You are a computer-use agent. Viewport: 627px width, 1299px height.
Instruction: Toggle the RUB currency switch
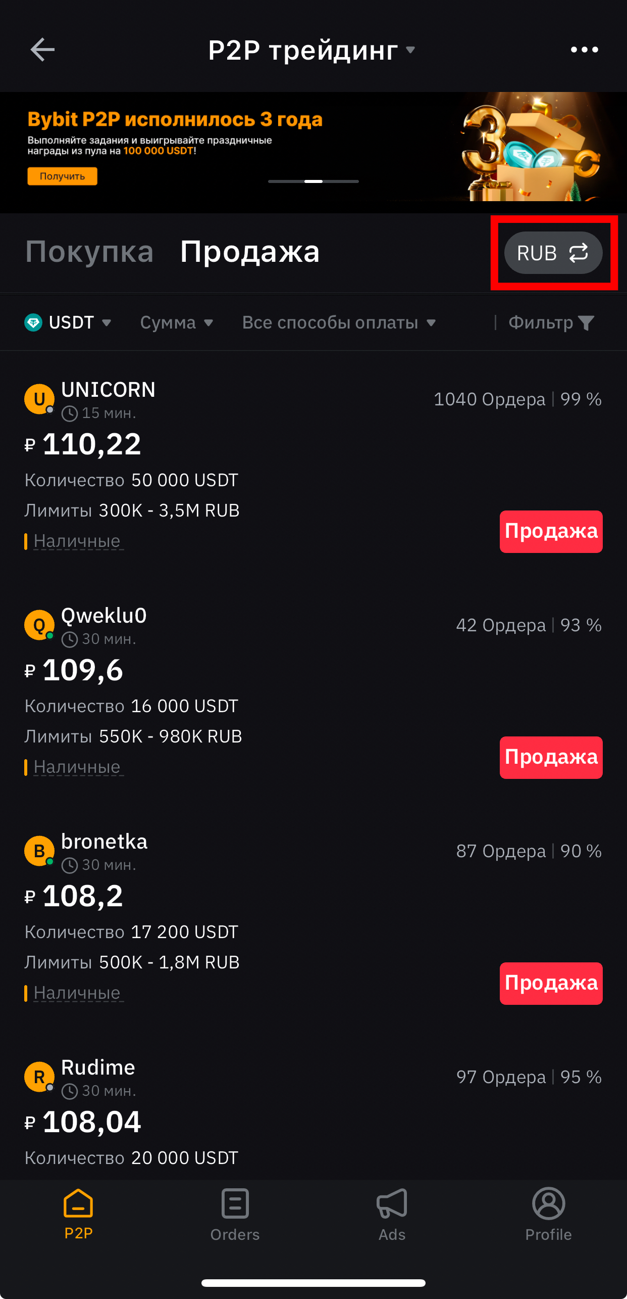(x=553, y=253)
